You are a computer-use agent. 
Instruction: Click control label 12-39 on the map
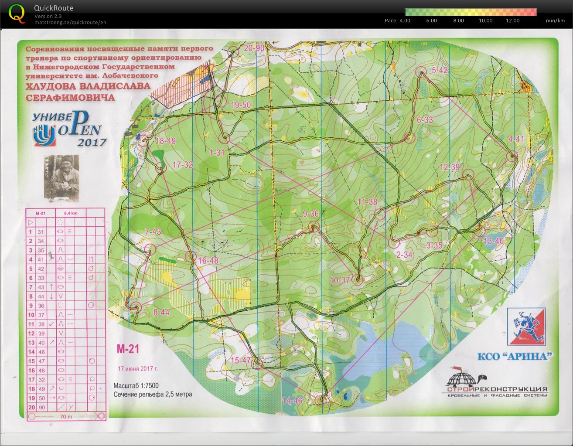[449, 167]
